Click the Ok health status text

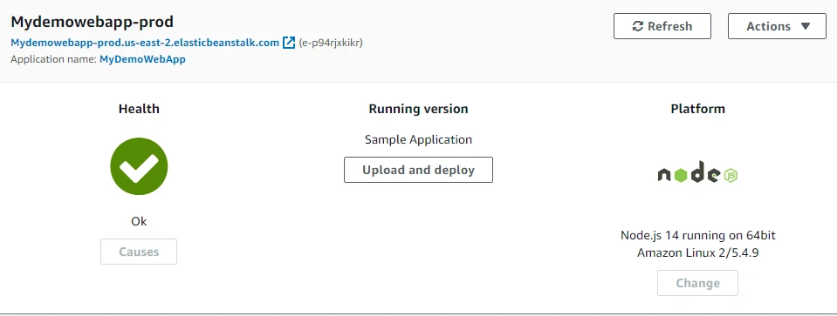tap(139, 221)
